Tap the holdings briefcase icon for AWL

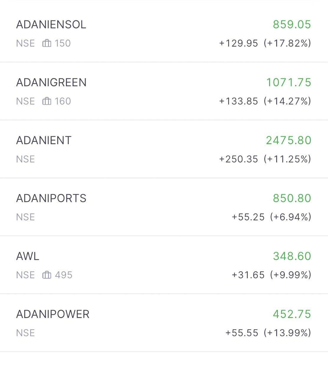[x=47, y=275]
